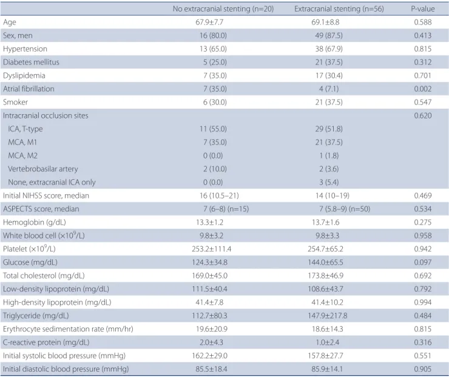Select 'Intracranial occlusion sites' row label
This screenshot has width=449, height=377.
tap(46, 115)
